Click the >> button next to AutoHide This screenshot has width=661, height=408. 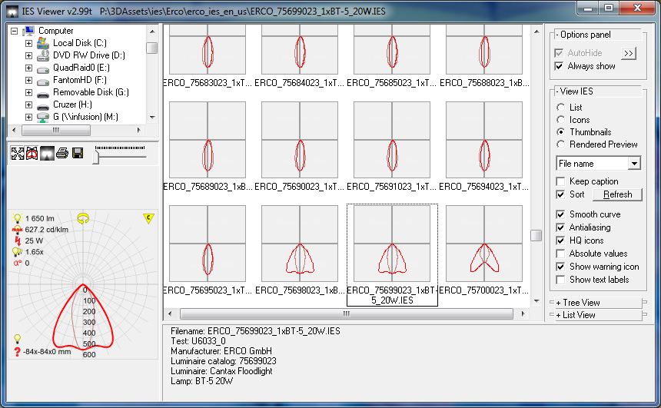[629, 53]
